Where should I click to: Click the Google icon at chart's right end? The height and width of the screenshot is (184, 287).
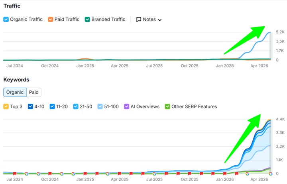pos(271,174)
